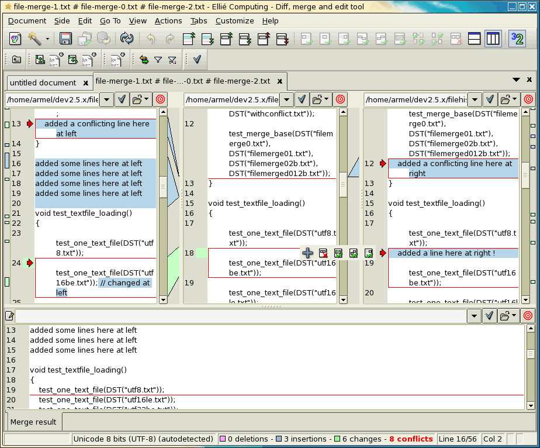Click the filter funnel icon
This screenshot has height=448, width=540.
coord(158,59)
